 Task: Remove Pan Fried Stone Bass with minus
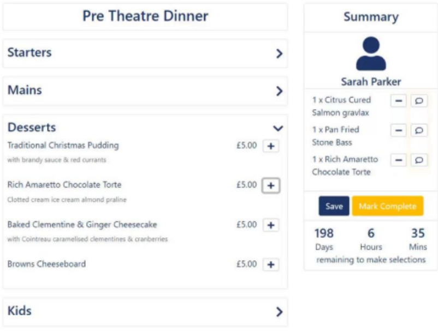tap(398, 130)
